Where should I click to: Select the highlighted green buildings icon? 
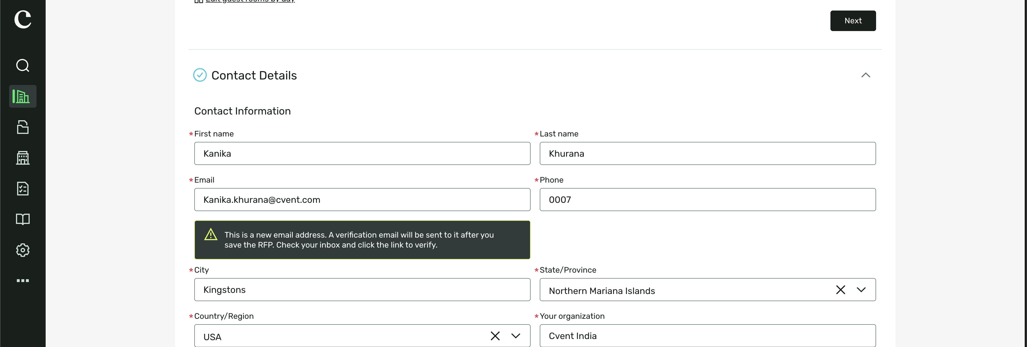click(x=23, y=96)
